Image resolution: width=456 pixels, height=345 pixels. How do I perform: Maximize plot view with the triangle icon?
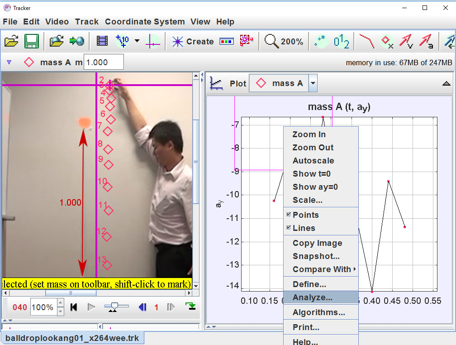[446, 84]
